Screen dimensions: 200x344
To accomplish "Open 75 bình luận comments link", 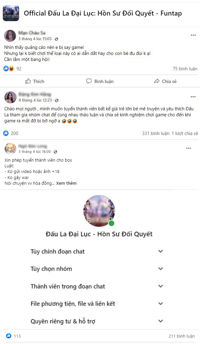I will pyautogui.click(x=185, y=69).
